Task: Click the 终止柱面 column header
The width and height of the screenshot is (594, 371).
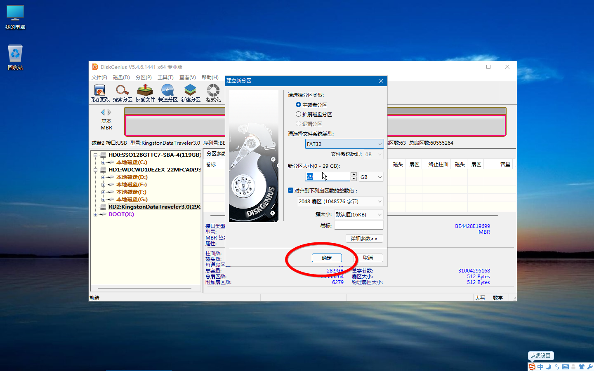Action: pyautogui.click(x=438, y=164)
